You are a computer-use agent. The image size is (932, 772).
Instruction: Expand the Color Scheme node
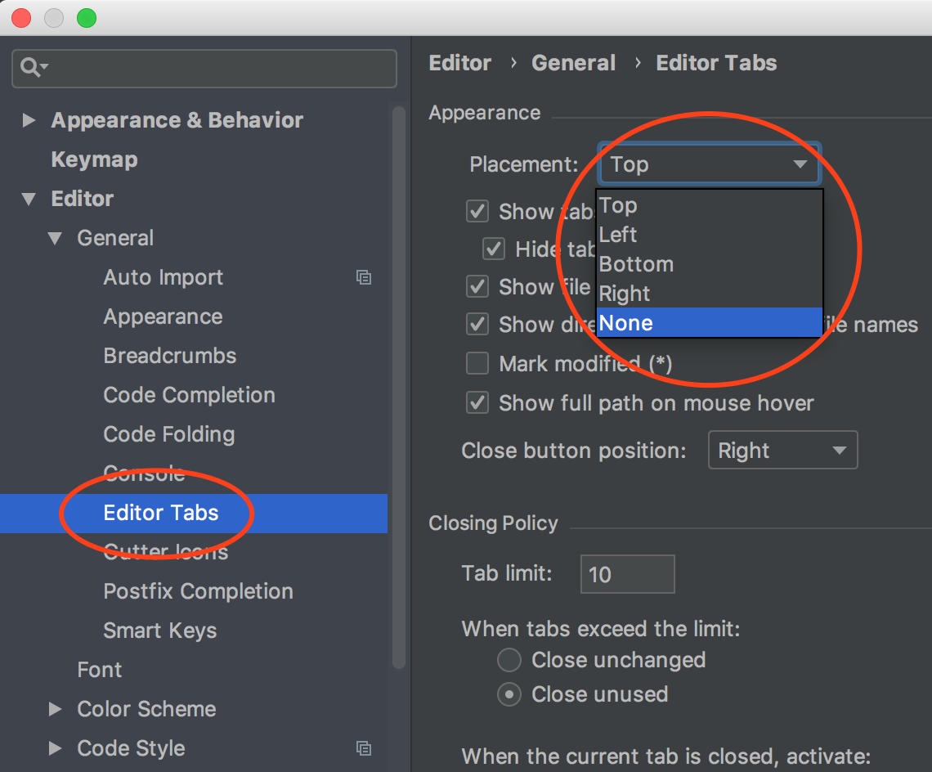(x=55, y=709)
